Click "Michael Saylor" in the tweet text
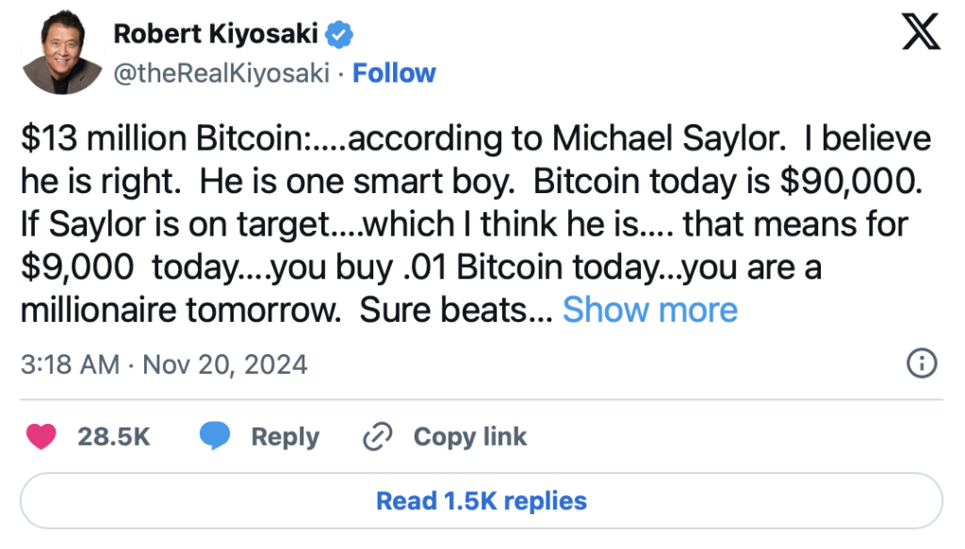 (x=663, y=139)
